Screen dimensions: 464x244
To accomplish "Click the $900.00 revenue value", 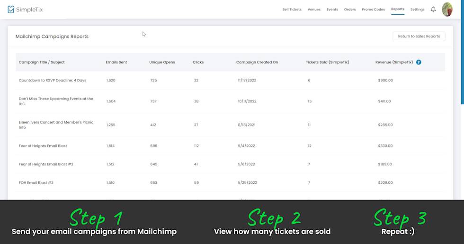I will coord(385,80).
